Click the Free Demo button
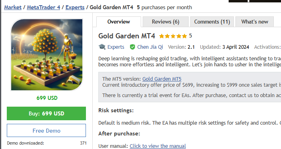This screenshot has width=281, height=149. (46, 131)
